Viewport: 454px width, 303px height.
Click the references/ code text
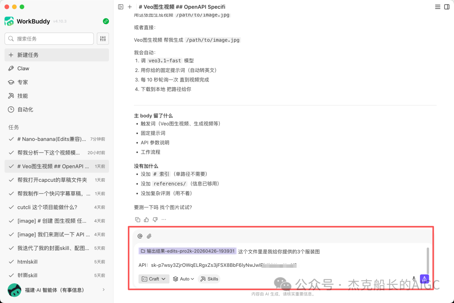(x=170, y=183)
